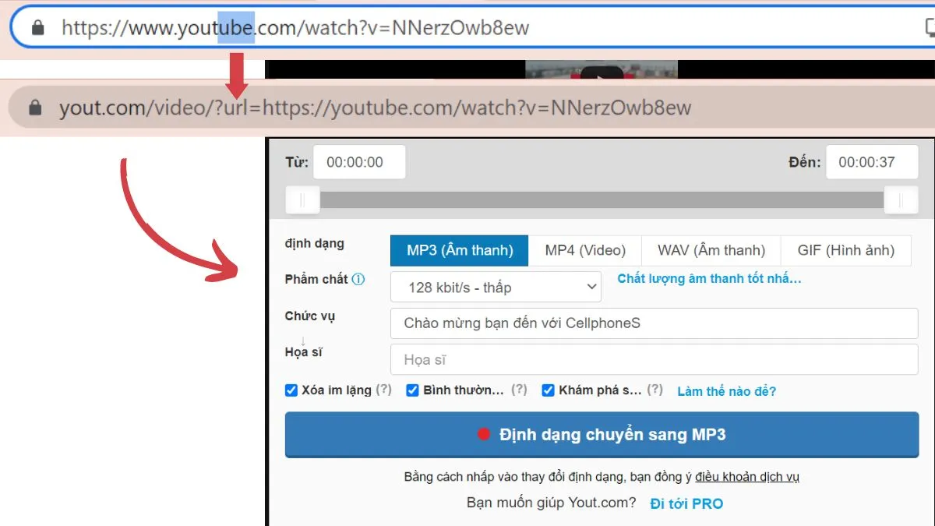
Task: Click inside the Họa sĩ input field
Action: (653, 359)
